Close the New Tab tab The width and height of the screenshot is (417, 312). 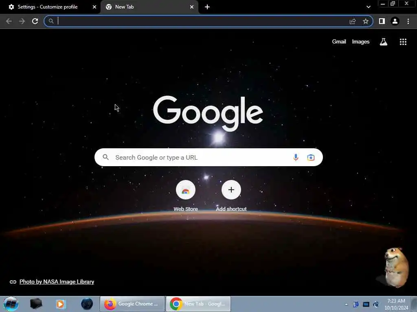coord(192,7)
